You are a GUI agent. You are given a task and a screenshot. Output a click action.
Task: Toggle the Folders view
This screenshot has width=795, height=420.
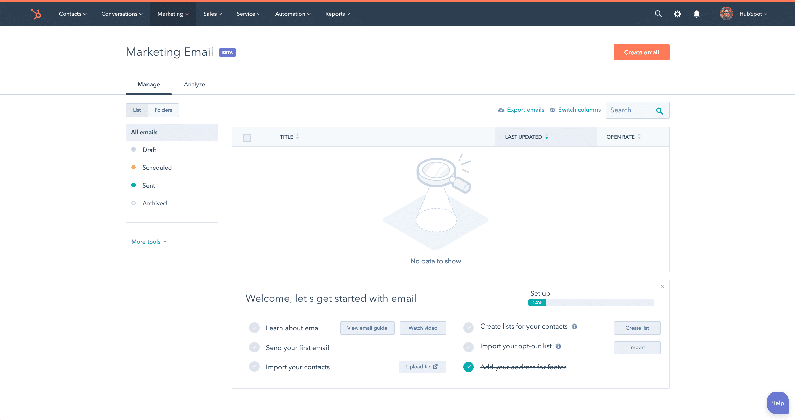(x=163, y=110)
